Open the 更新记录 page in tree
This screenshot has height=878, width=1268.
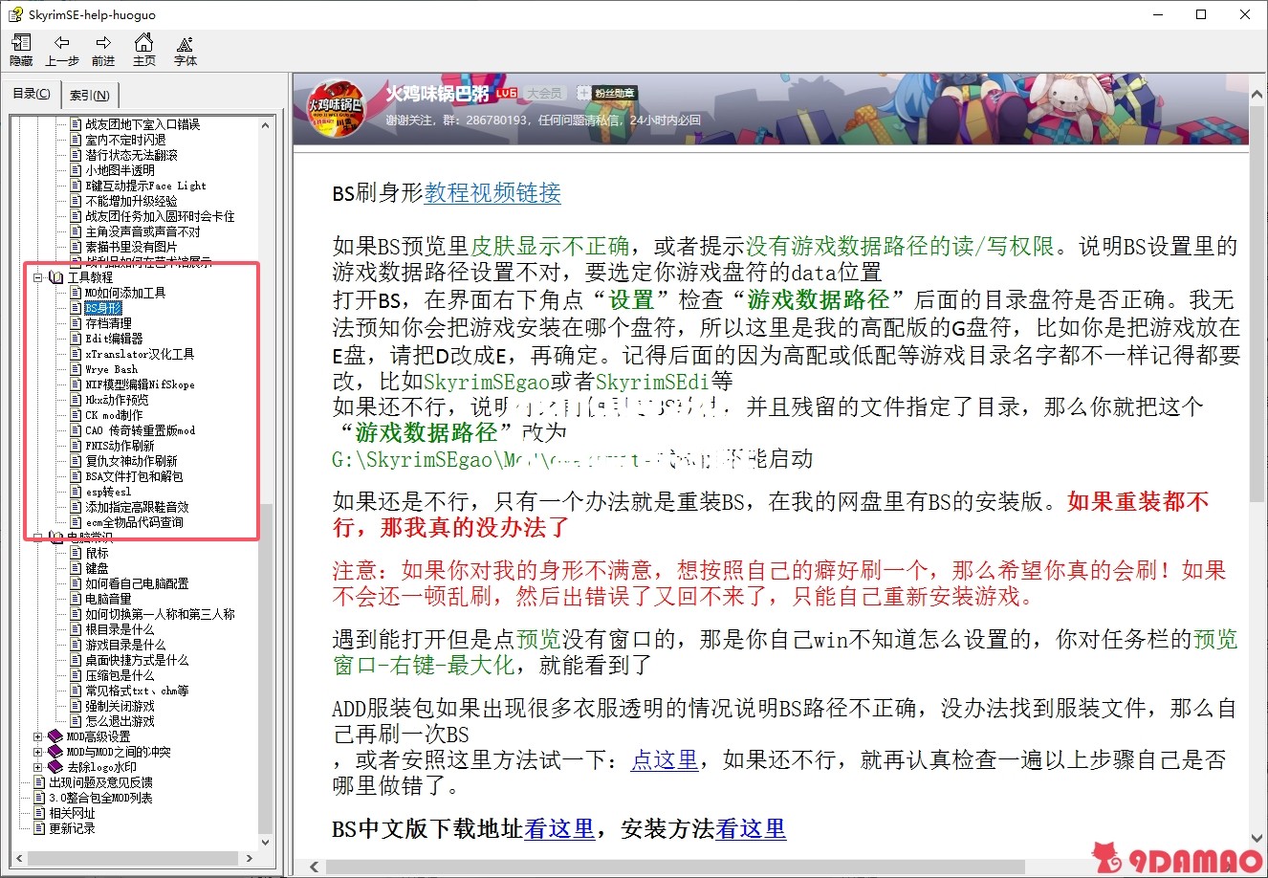pyautogui.click(x=72, y=828)
